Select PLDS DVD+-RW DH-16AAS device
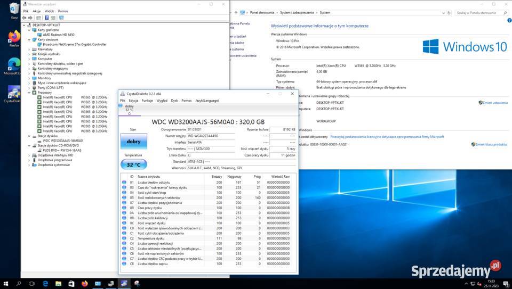512x289 pixels. click(x=62, y=150)
